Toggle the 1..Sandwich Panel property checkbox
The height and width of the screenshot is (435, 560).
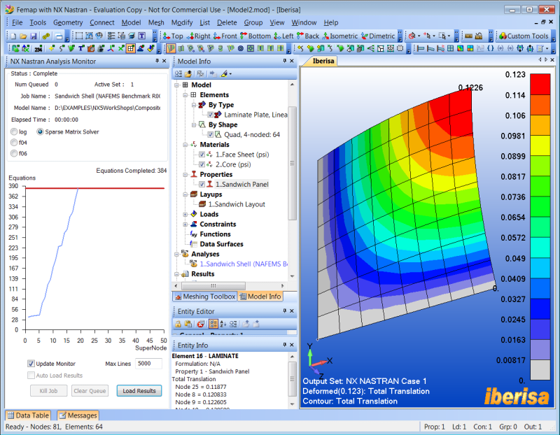click(202, 185)
